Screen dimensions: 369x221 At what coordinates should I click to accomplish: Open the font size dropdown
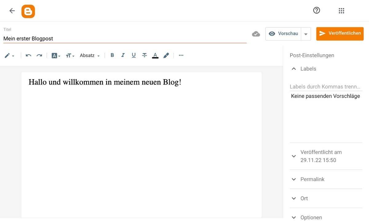70,56
